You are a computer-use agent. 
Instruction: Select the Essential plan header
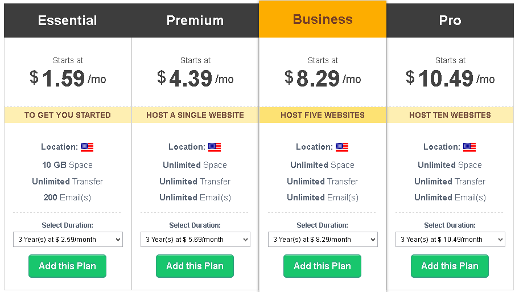[68, 20]
